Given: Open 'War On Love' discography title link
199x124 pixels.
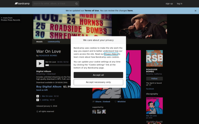Looking at the screenshot, I should [151, 116].
